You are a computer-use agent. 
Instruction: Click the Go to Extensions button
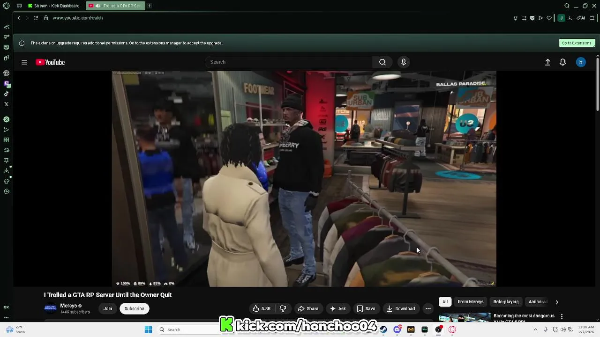pyautogui.click(x=577, y=43)
